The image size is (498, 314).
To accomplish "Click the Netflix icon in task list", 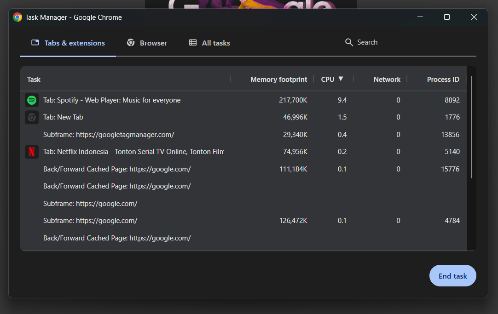I will click(x=32, y=152).
